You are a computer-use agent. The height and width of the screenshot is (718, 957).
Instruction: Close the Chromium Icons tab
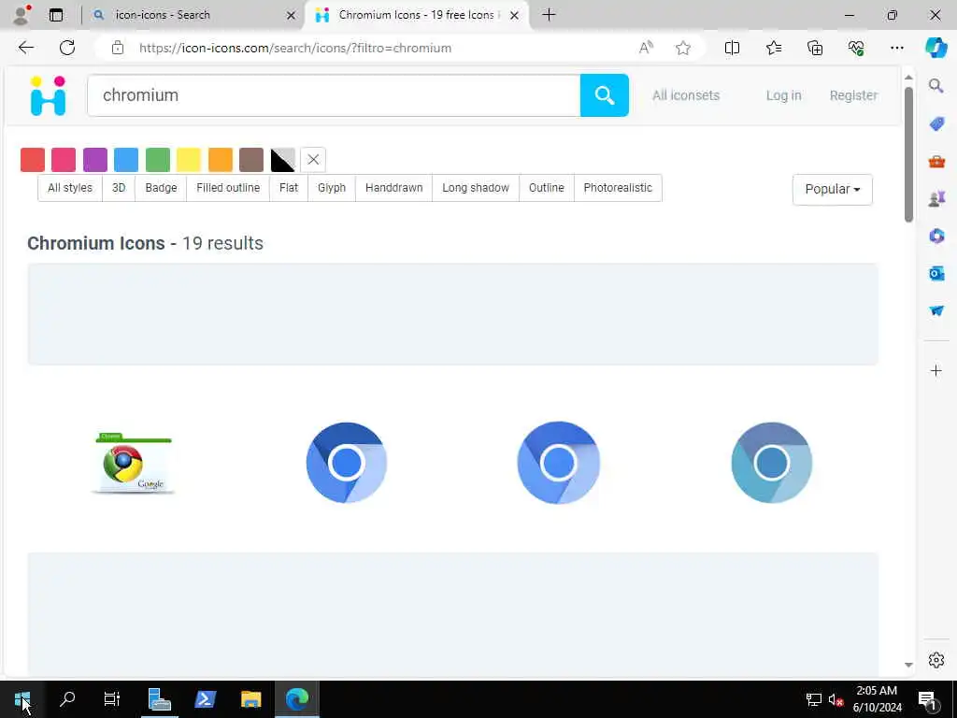pyautogui.click(x=515, y=15)
